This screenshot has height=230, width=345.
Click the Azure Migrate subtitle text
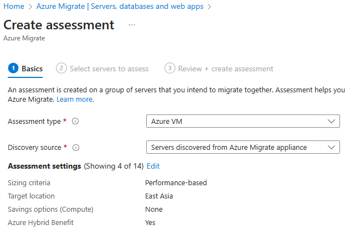[24, 38]
